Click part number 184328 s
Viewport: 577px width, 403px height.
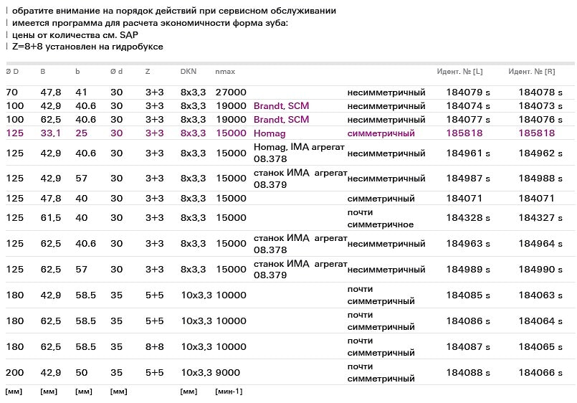[468, 218]
